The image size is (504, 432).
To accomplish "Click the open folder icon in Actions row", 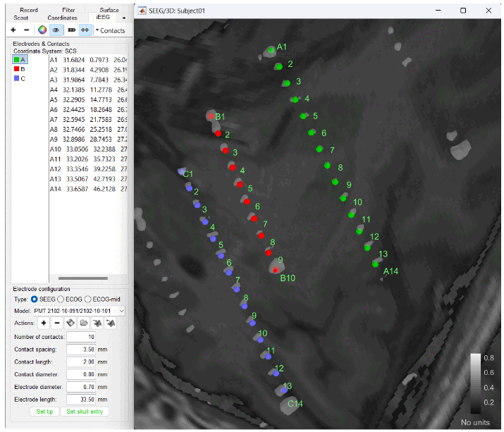I will point(84,323).
